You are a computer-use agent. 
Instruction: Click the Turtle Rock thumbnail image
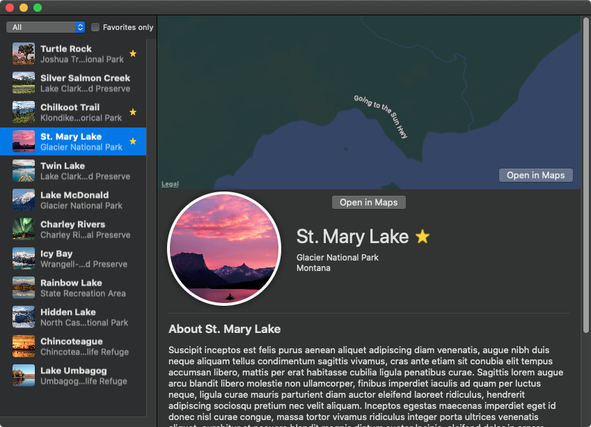click(x=24, y=54)
